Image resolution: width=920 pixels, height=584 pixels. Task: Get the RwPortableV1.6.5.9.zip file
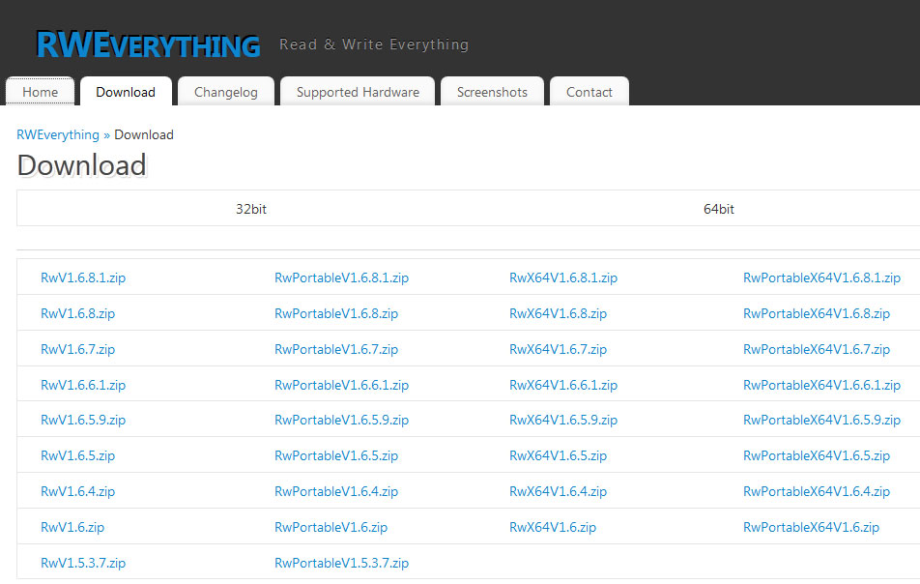coord(341,420)
